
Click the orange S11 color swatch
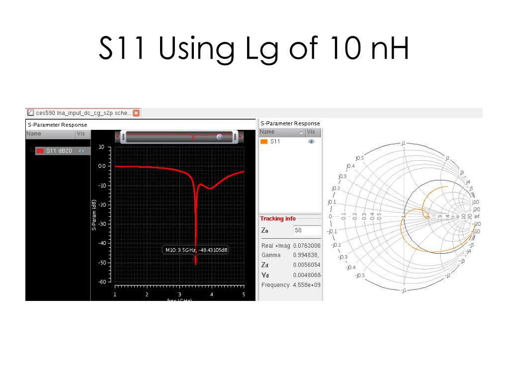tap(264, 141)
